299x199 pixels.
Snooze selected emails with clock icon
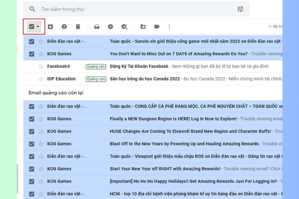[x=110, y=27]
